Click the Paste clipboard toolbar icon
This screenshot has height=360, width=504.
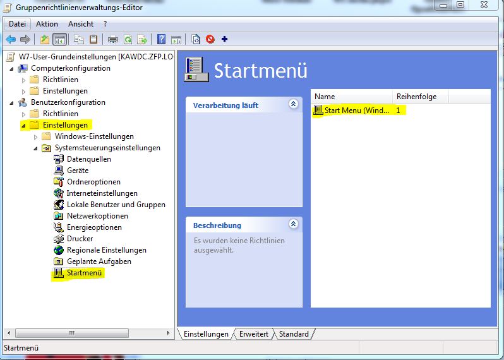click(x=93, y=39)
